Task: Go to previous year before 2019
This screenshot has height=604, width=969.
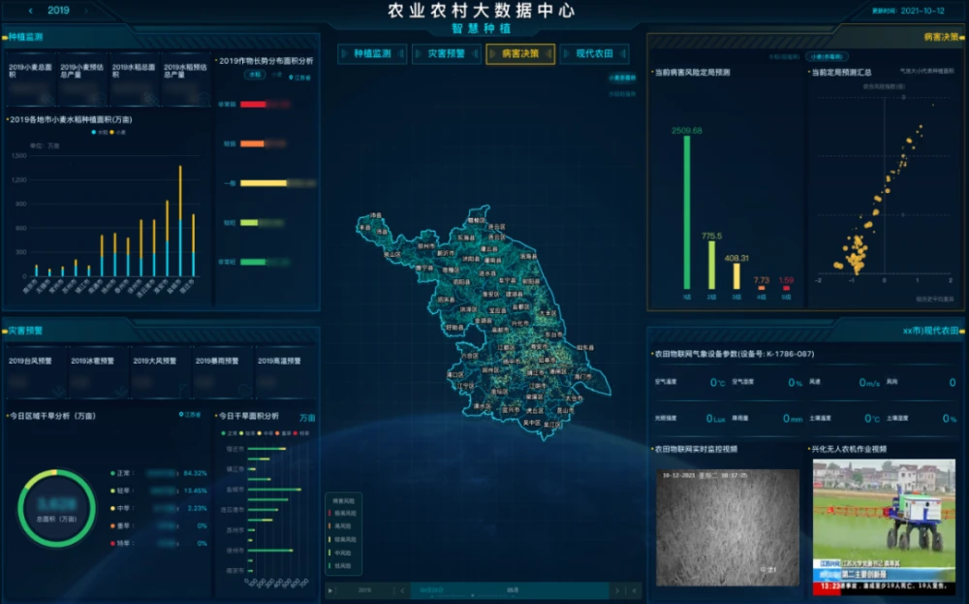Action: 31,11
